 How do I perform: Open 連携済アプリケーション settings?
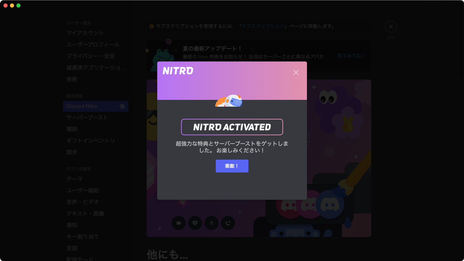click(x=95, y=68)
